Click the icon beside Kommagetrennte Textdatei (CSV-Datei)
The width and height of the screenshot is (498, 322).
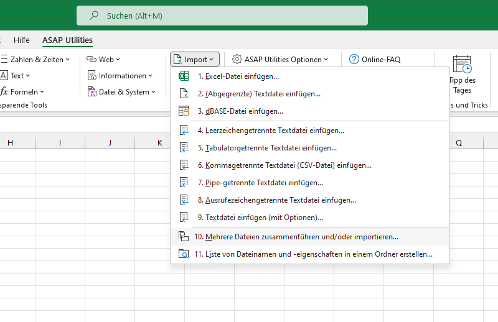click(184, 165)
